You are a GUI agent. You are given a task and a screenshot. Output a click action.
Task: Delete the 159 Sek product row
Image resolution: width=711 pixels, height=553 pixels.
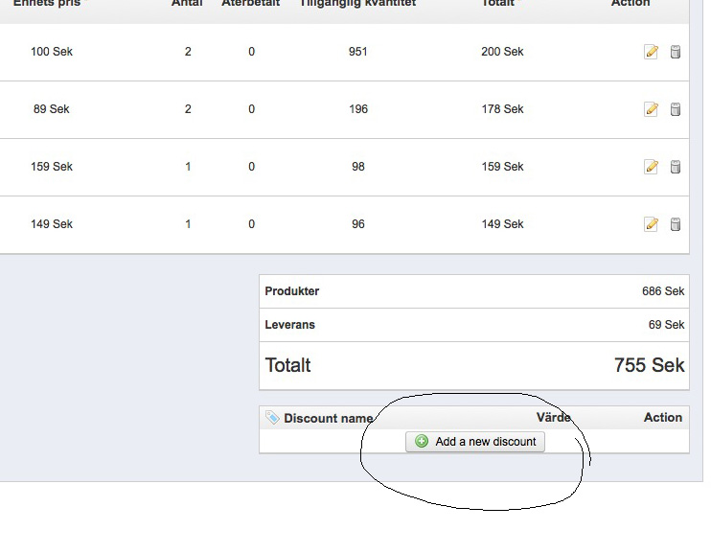[x=676, y=167]
